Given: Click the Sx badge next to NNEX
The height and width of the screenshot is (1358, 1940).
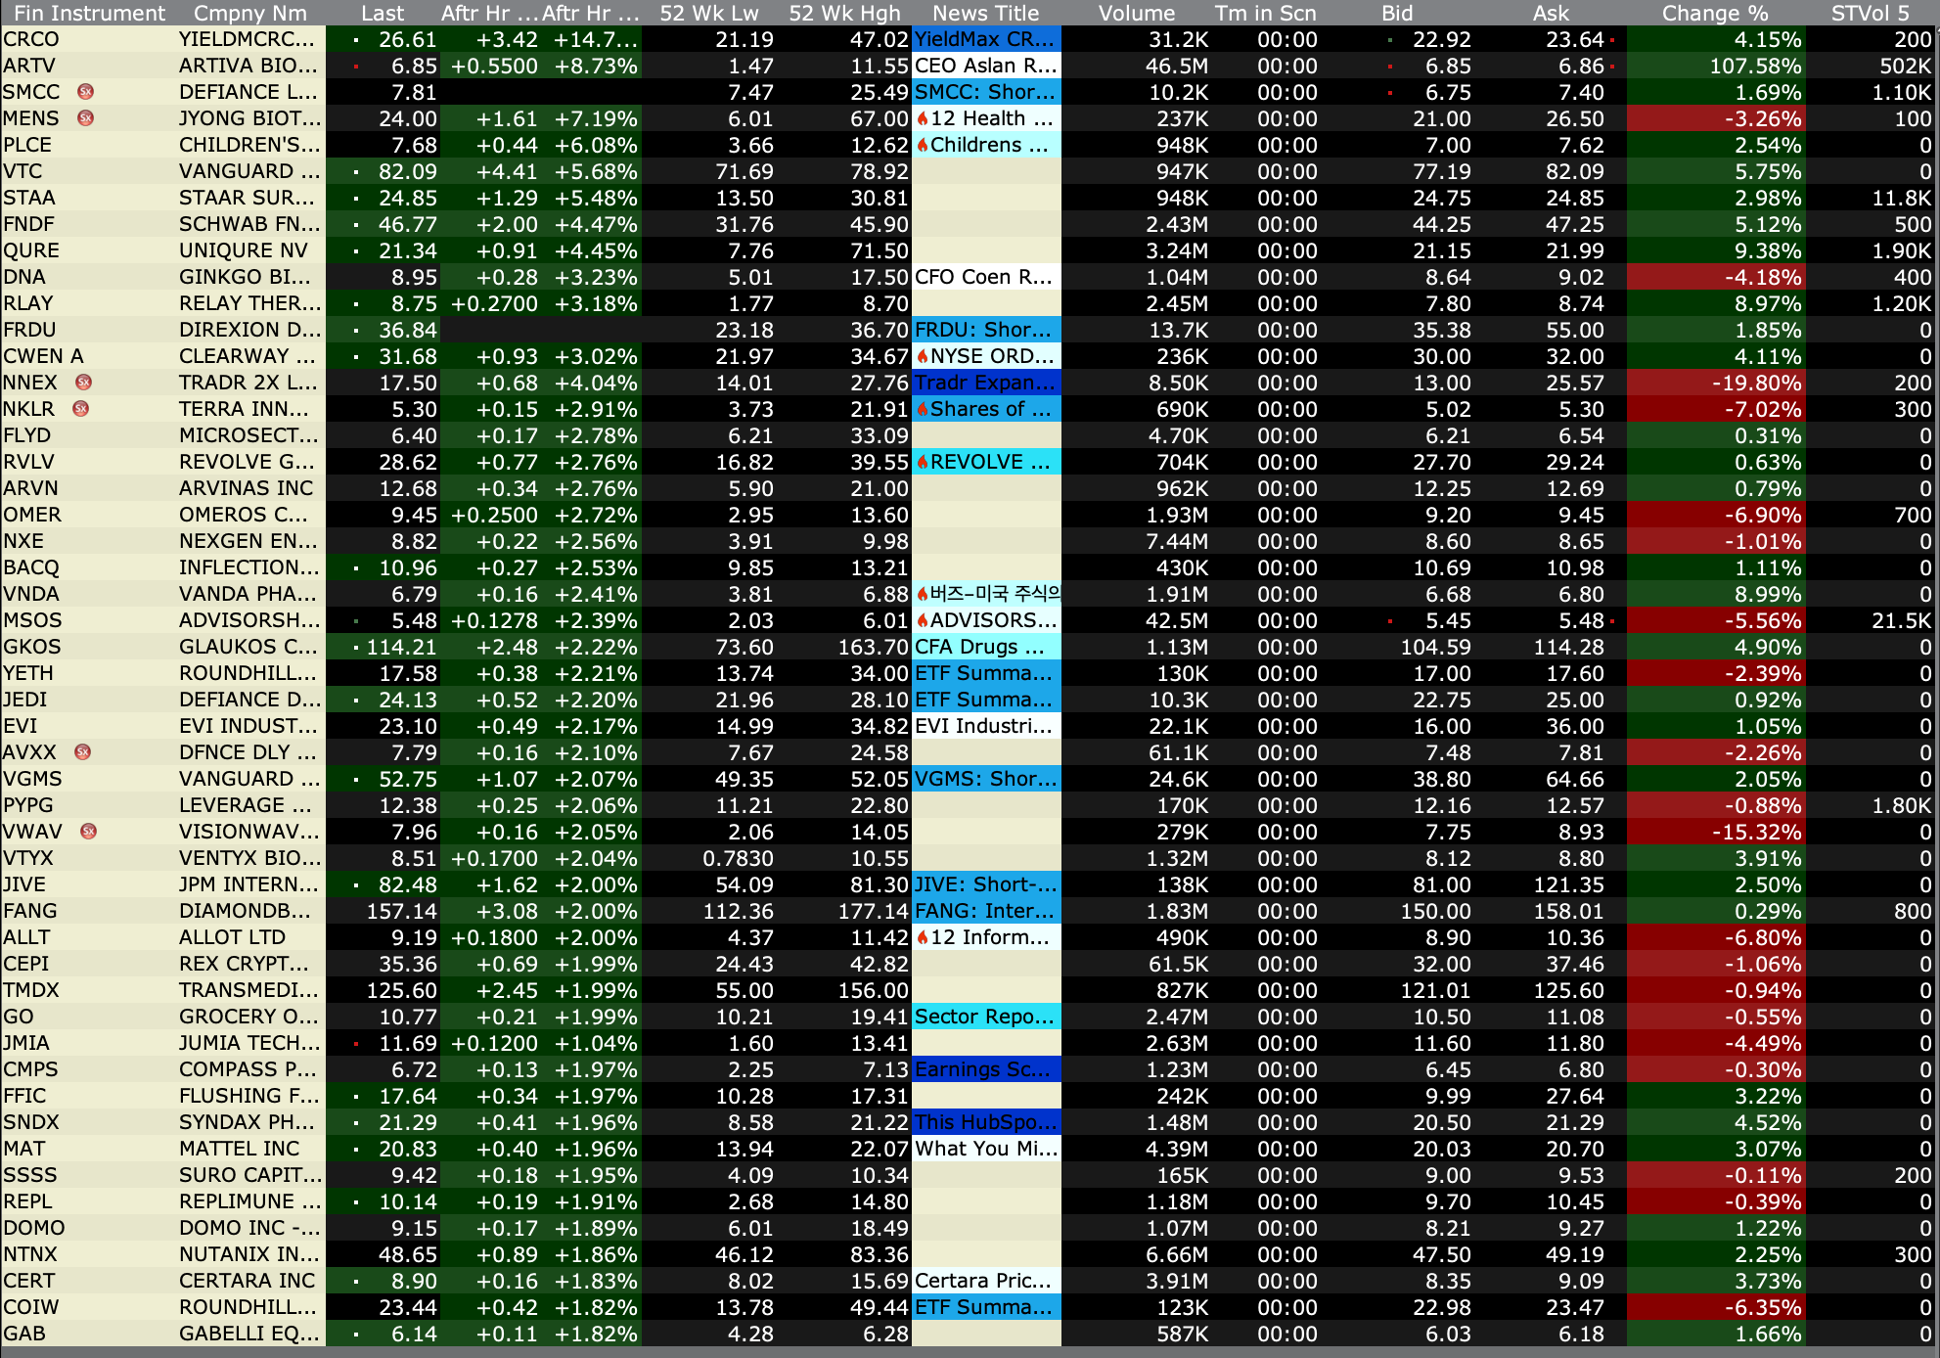Looking at the screenshot, I should [84, 383].
